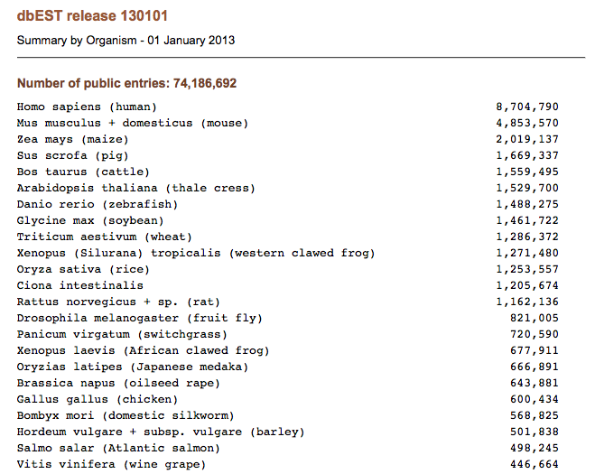
Task: Click the dbEST release 130101 heading
Action: [92, 16]
